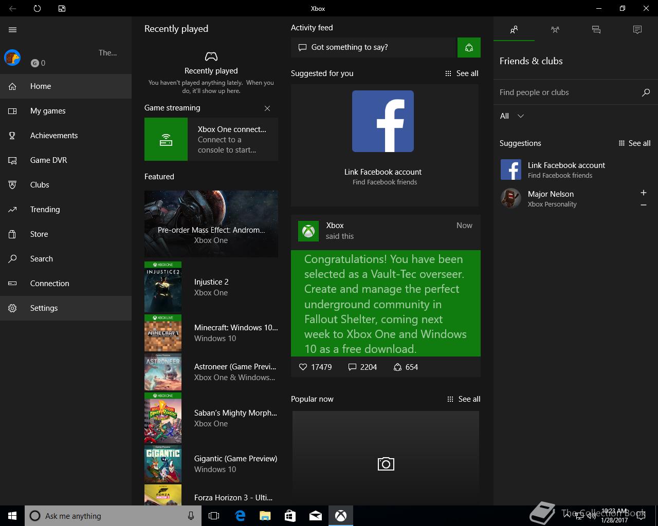Open Game DVR section
This screenshot has width=658, height=526.
[66, 160]
